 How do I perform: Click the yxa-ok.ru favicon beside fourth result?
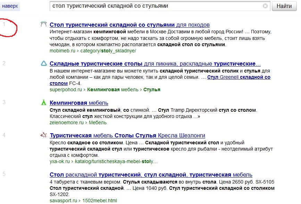click(x=43, y=135)
